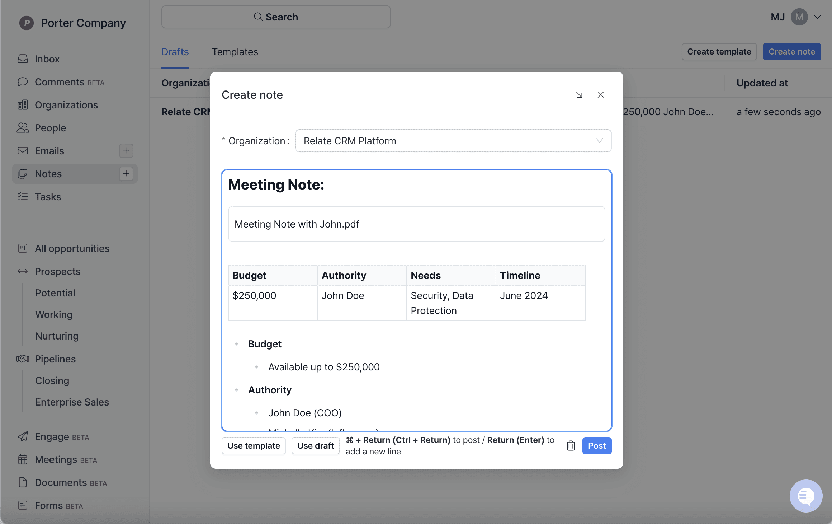Screen dimensions: 832x524
Task: Click the Use template button
Action: pos(254,445)
